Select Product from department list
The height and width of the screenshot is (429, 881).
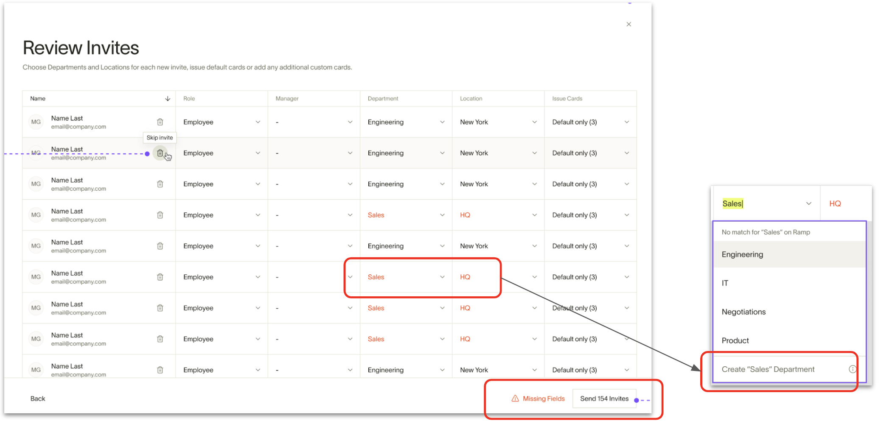coord(789,340)
